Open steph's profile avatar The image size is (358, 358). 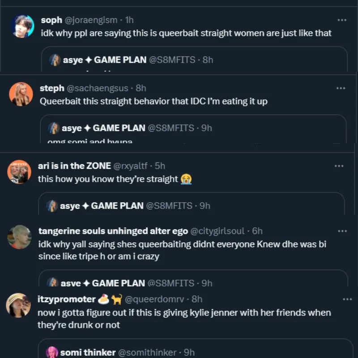click(21, 94)
